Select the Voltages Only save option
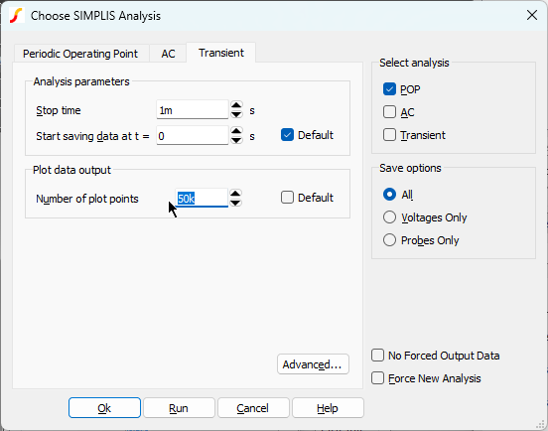Viewport: 548px width, 431px height. [x=389, y=217]
